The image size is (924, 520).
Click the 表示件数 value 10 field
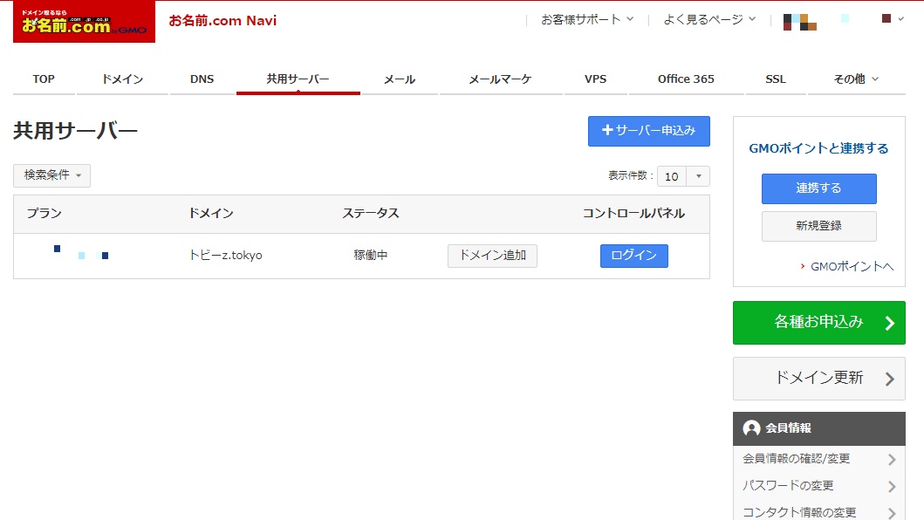tap(672, 176)
